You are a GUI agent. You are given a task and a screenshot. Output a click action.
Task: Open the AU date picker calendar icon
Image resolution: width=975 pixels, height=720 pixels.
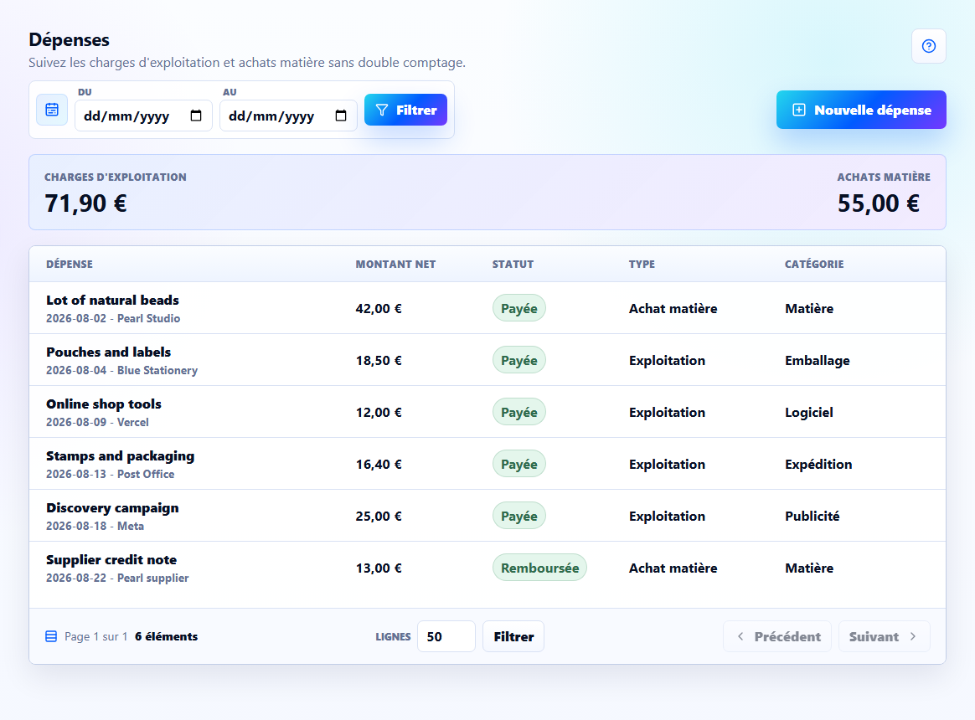341,116
